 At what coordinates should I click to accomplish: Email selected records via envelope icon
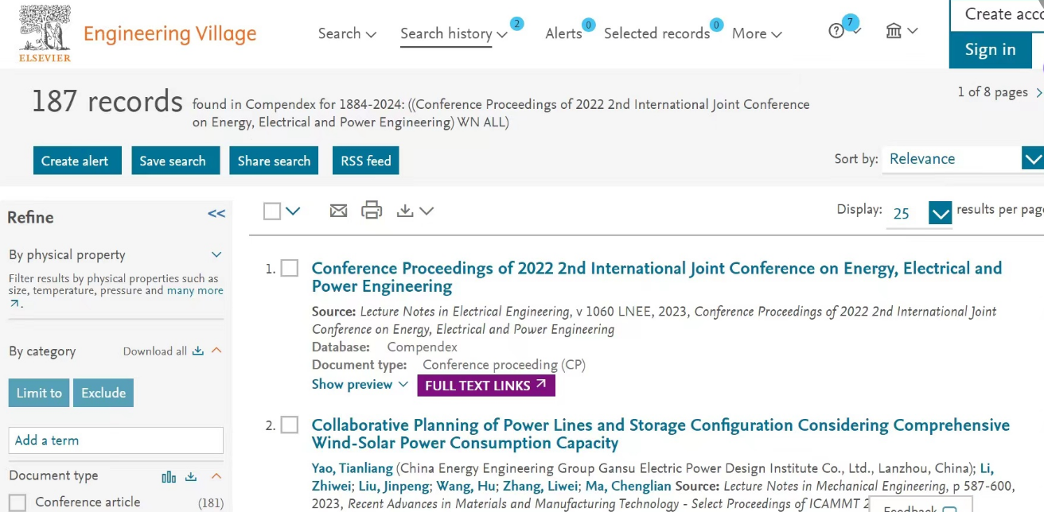pos(338,211)
